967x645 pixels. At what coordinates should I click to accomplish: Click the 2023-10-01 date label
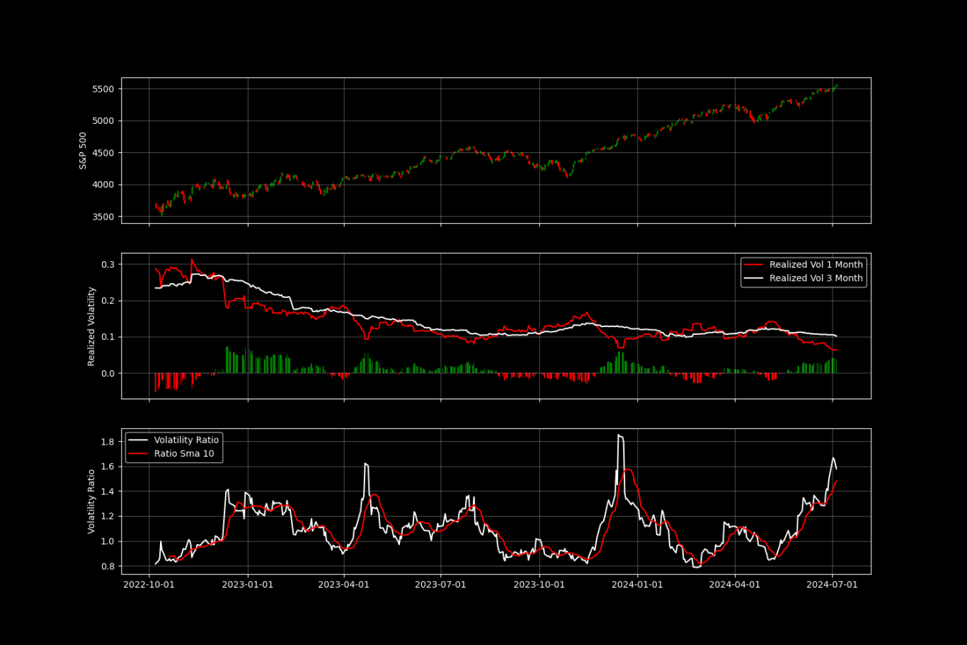coord(539,585)
